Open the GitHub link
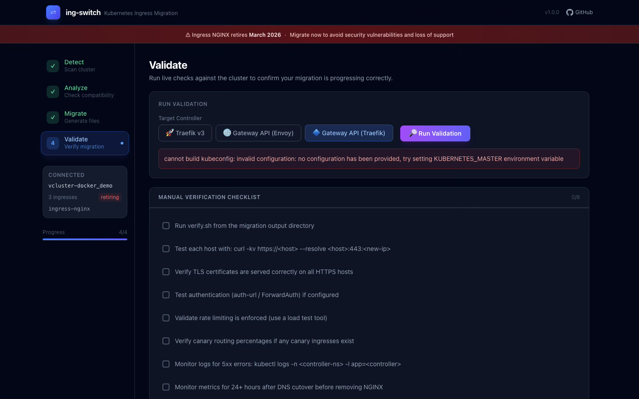639x399 pixels. point(580,12)
